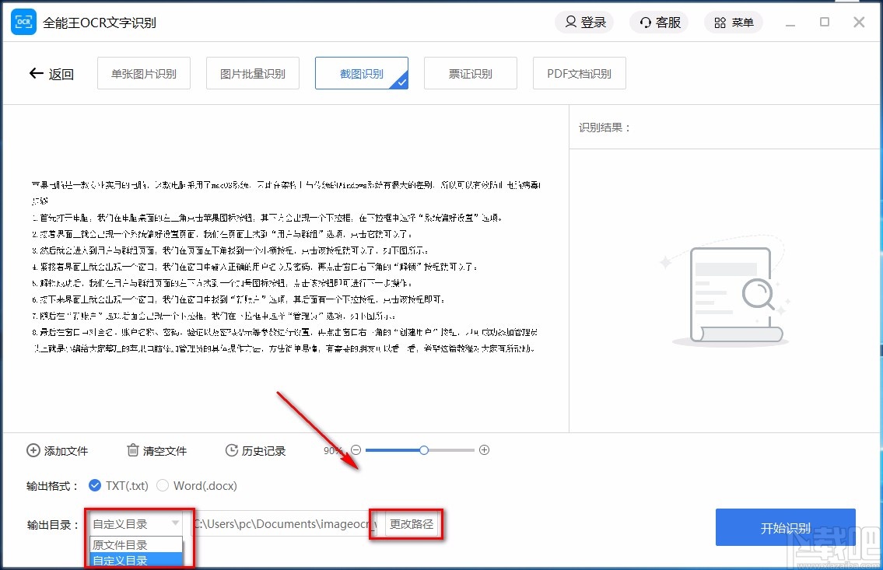Select the Word(.docx) output format
Image resolution: width=883 pixels, height=570 pixels.
pos(163,484)
